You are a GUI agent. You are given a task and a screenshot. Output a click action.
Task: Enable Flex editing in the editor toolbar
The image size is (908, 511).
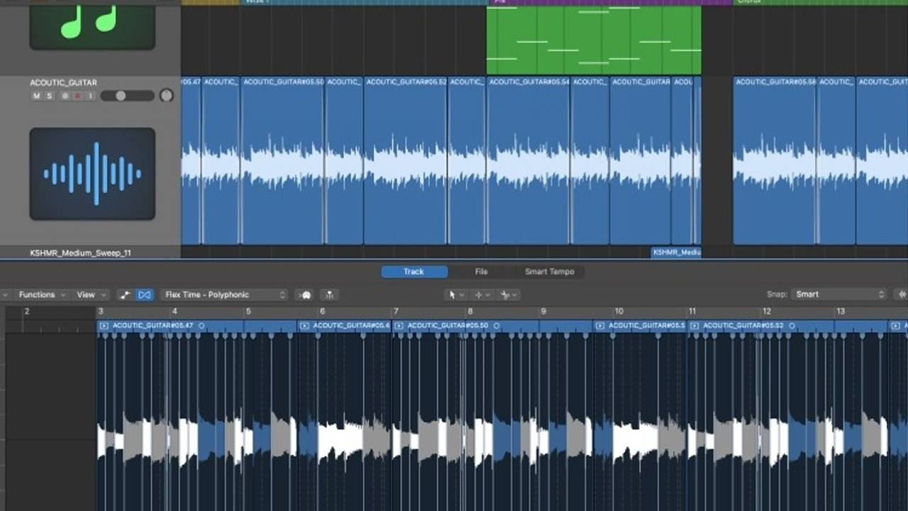tap(144, 295)
